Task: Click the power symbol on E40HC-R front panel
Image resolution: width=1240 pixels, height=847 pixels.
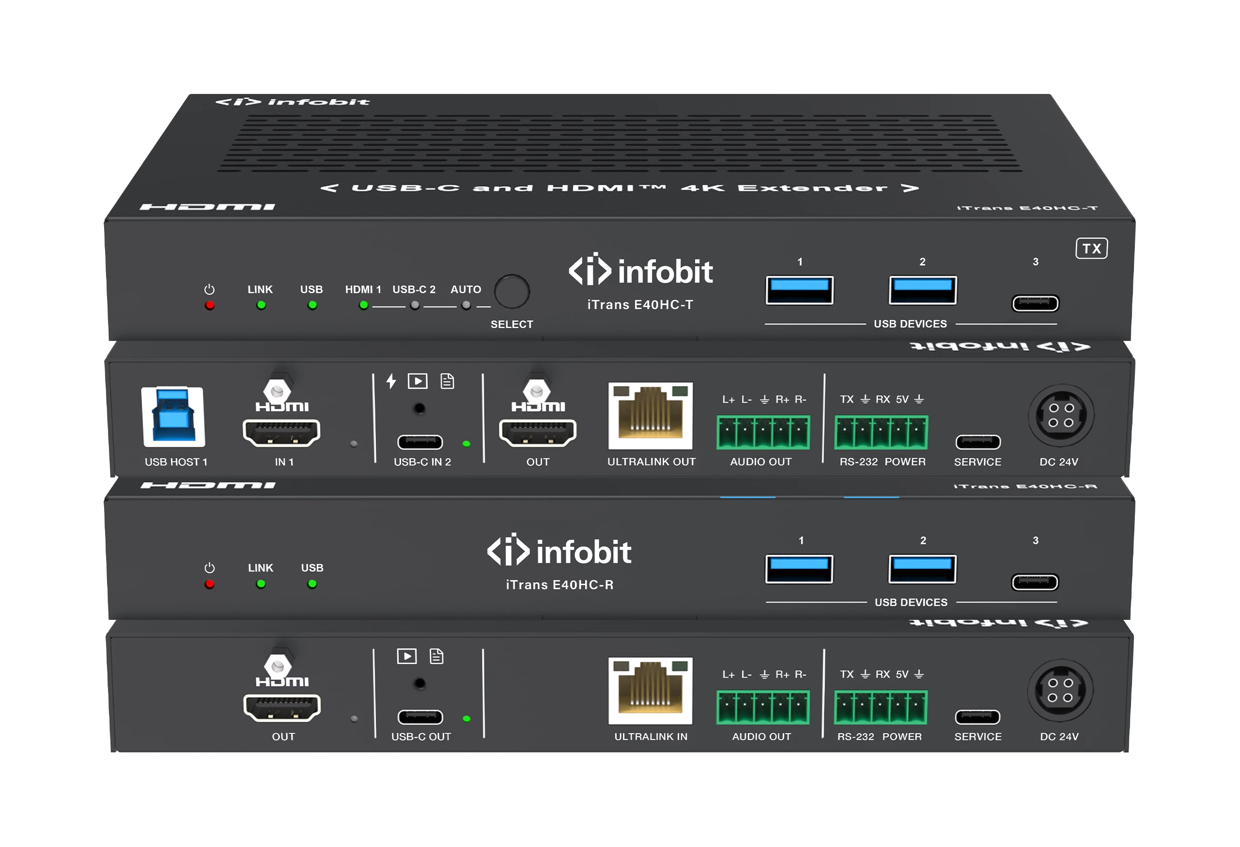Action: pyautogui.click(x=209, y=568)
